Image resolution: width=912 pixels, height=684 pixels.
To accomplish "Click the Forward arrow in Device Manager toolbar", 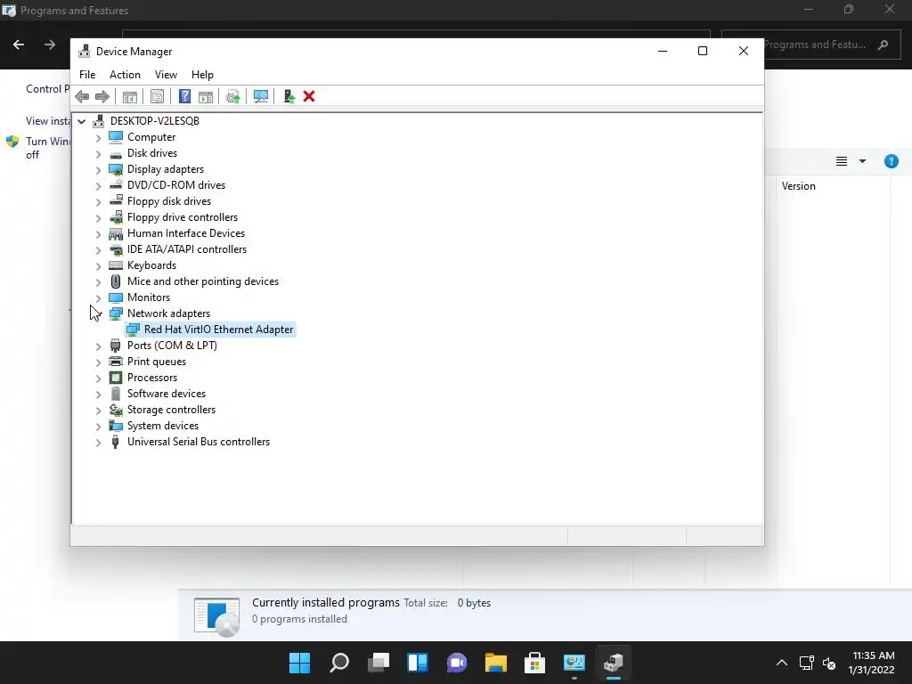I will click(102, 96).
